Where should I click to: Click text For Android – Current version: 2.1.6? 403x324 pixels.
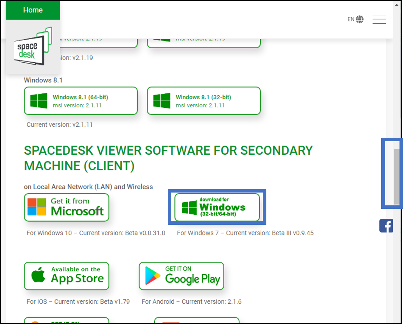(x=192, y=301)
